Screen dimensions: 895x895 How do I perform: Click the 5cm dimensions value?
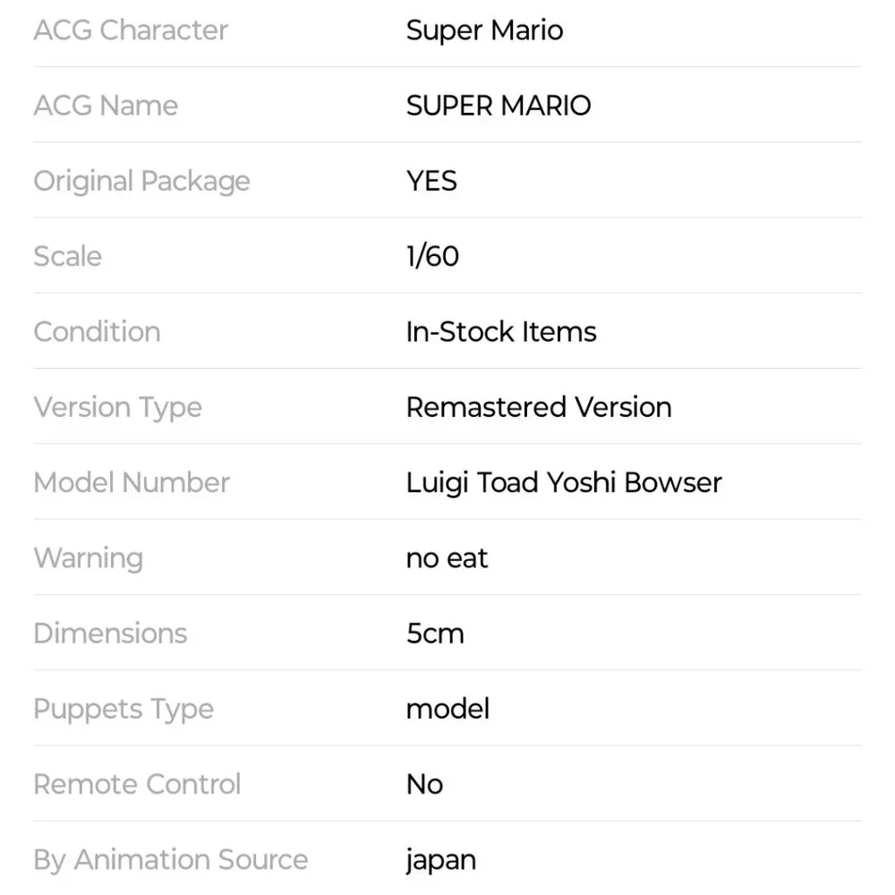[435, 634]
